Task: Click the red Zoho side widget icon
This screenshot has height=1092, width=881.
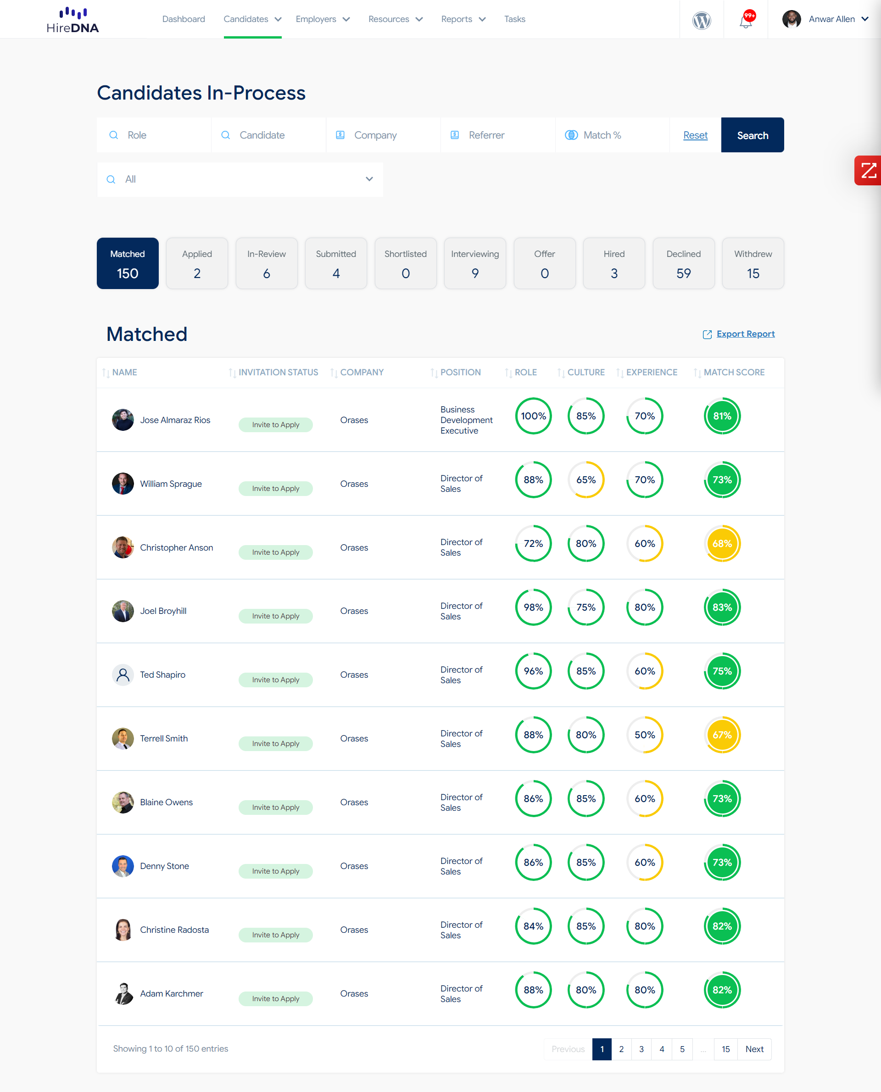Action: 868,171
